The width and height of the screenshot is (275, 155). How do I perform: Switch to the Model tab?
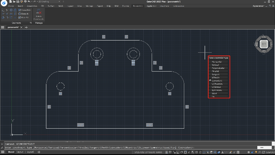click(11, 152)
